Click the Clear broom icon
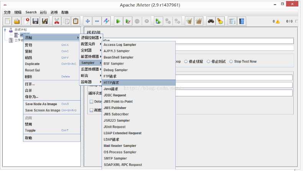Image resolution: width=303 pixels, height=171 pixels. tap(189, 21)
